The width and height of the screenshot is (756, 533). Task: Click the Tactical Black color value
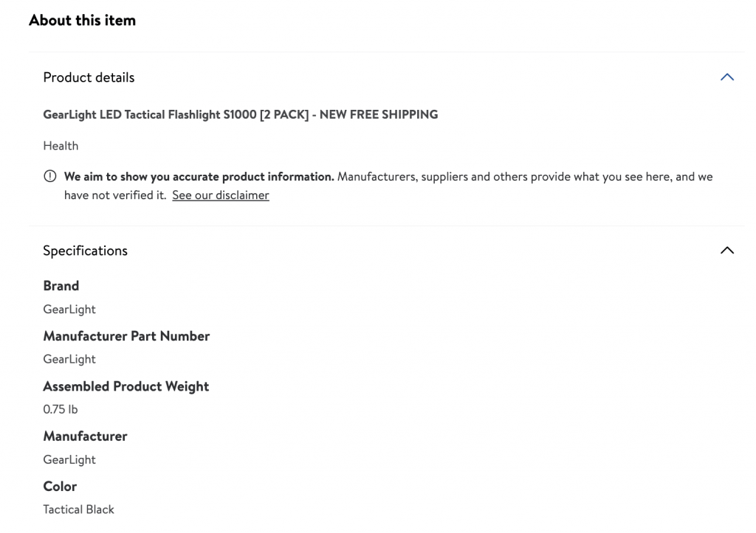78,509
